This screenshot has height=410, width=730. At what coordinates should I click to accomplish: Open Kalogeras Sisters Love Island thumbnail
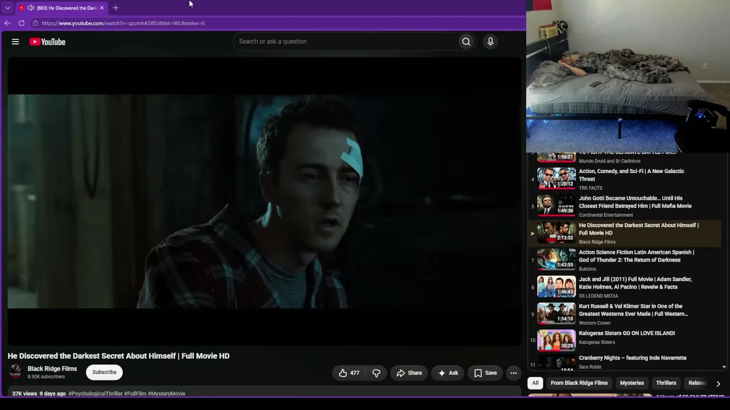click(x=557, y=341)
